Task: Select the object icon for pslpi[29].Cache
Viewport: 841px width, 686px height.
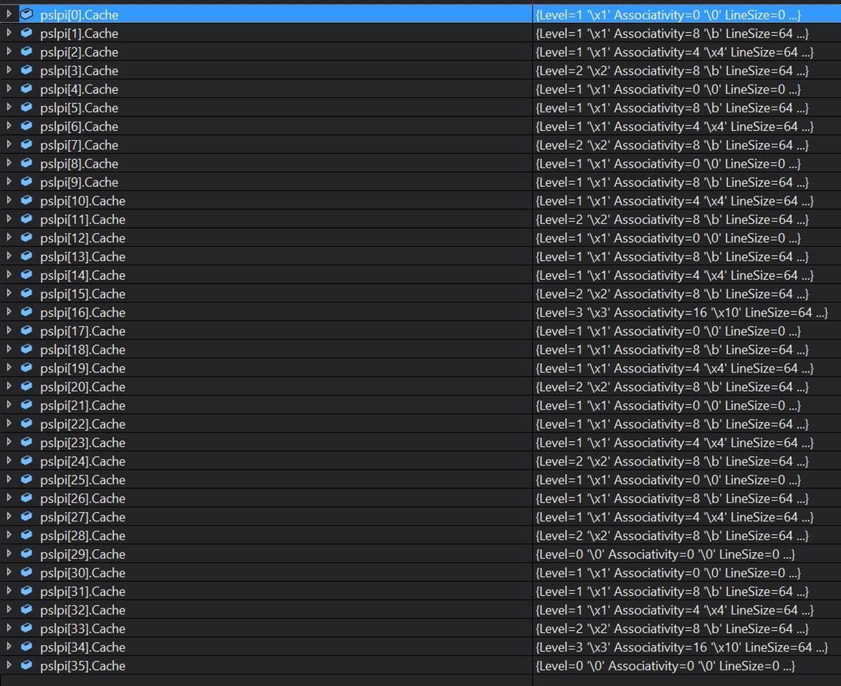Action: (27, 554)
